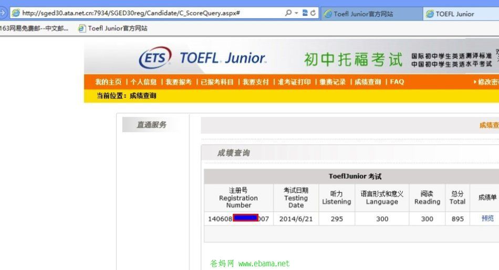The height and width of the screenshot is (270, 499).
Task: Open the address bar dropdown arrow
Action: click(296, 13)
